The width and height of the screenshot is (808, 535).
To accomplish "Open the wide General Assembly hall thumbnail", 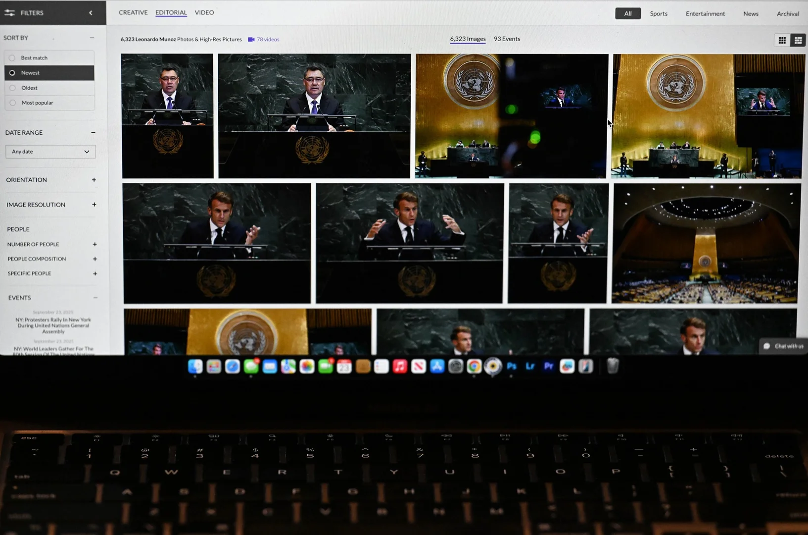I will point(706,243).
